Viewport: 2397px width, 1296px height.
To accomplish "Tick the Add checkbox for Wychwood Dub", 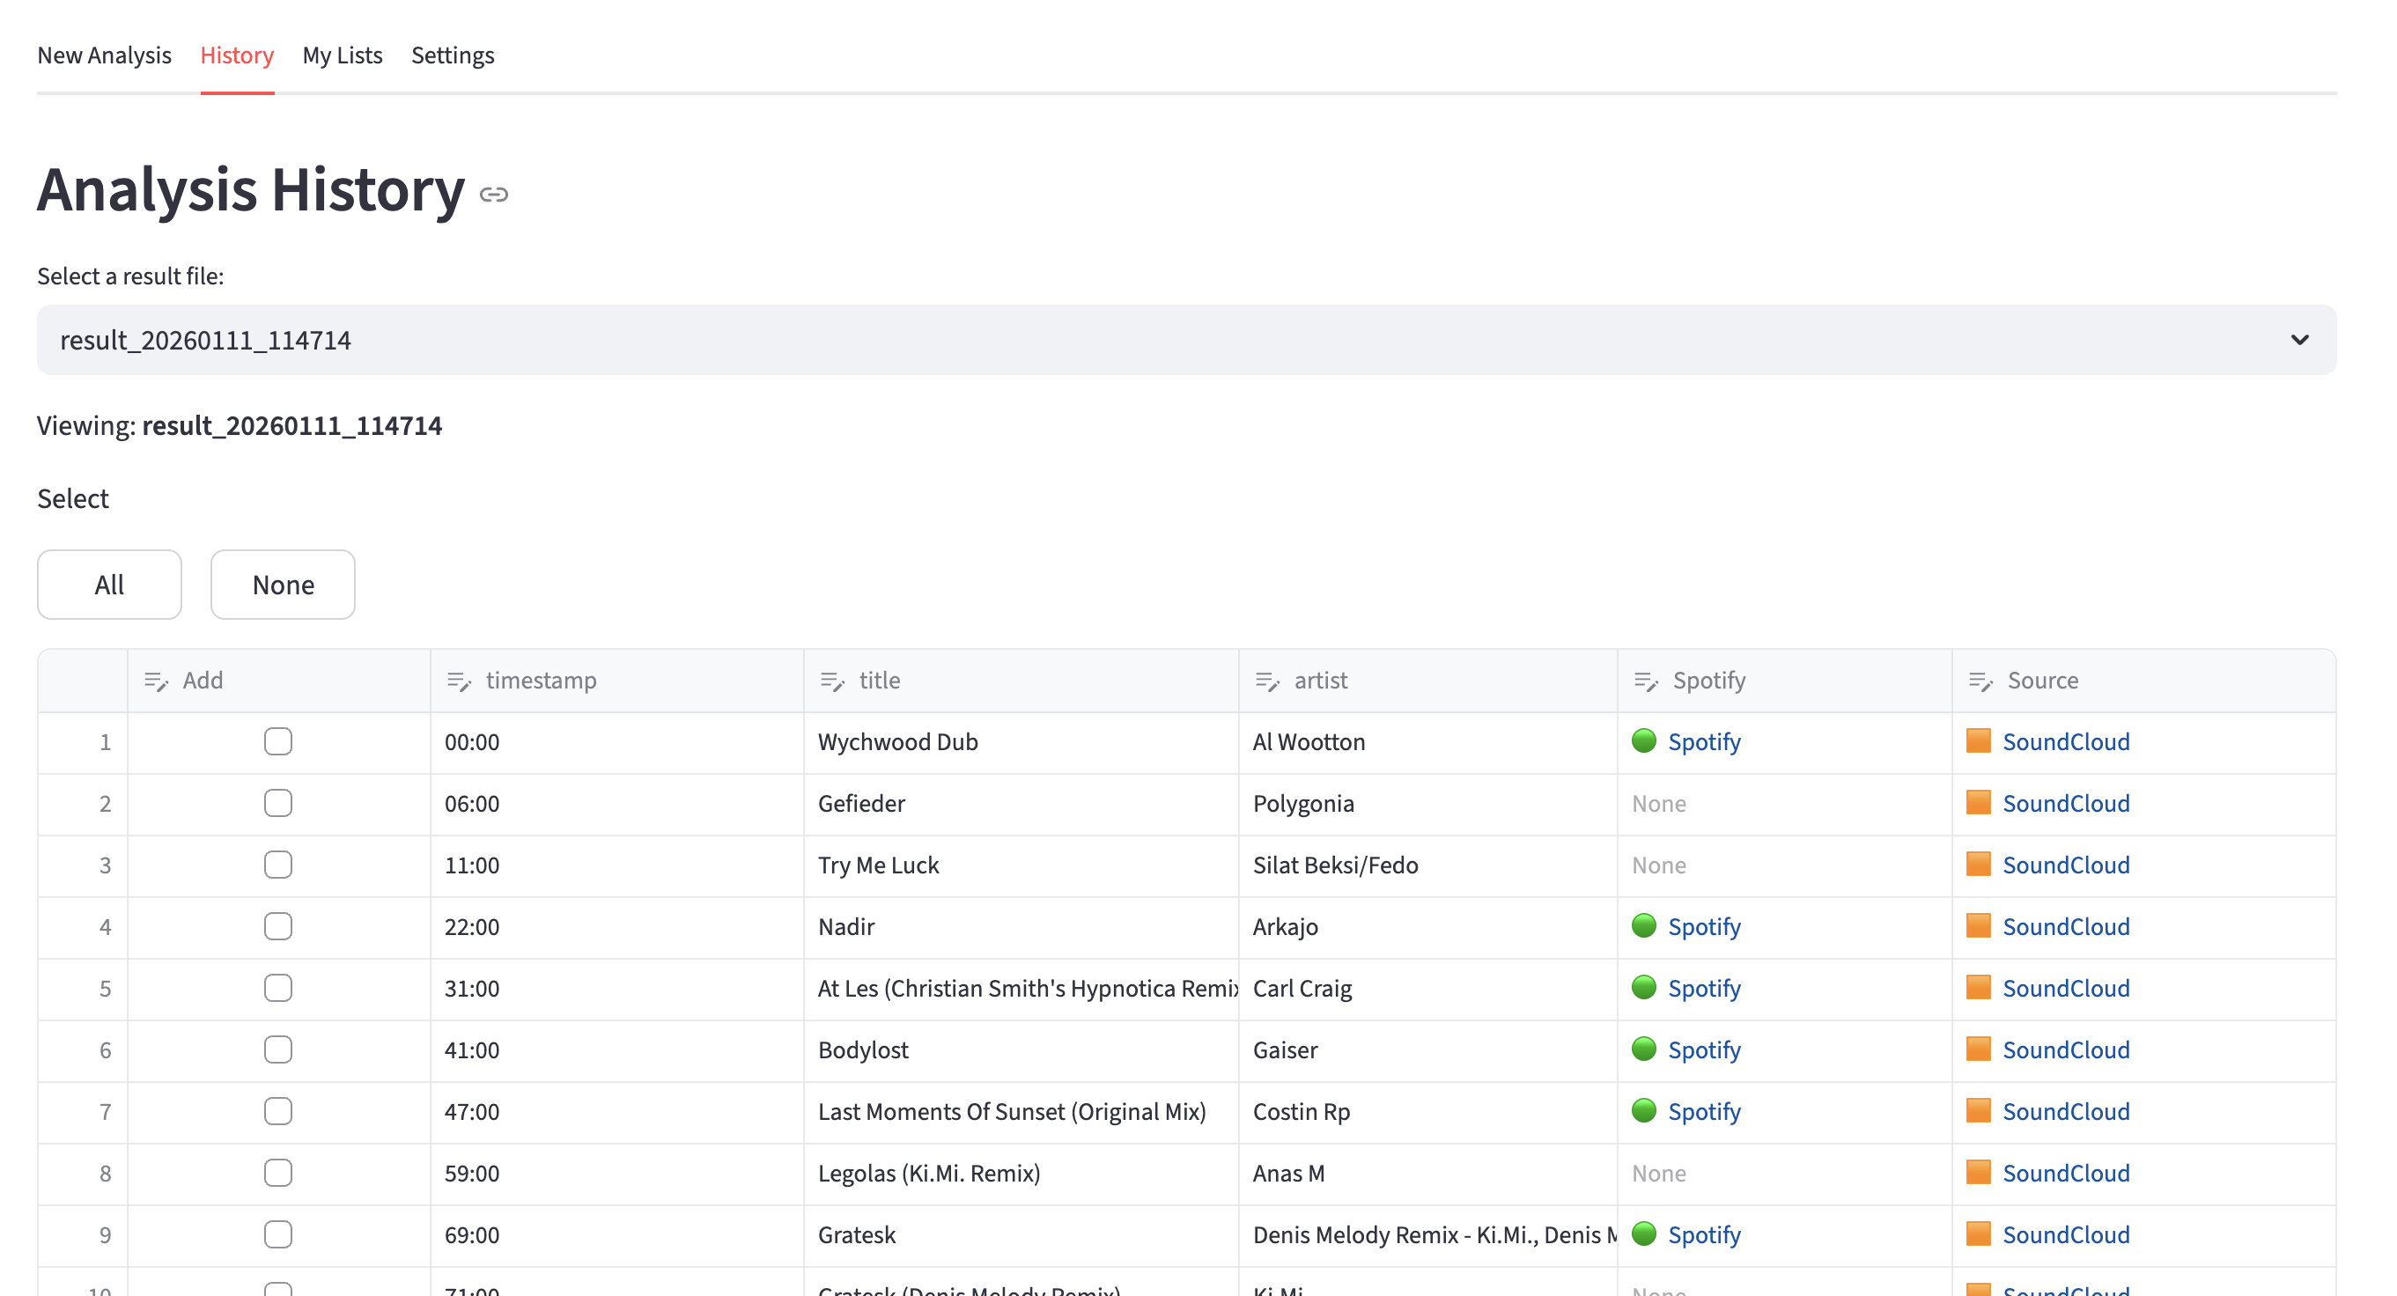I will point(278,741).
